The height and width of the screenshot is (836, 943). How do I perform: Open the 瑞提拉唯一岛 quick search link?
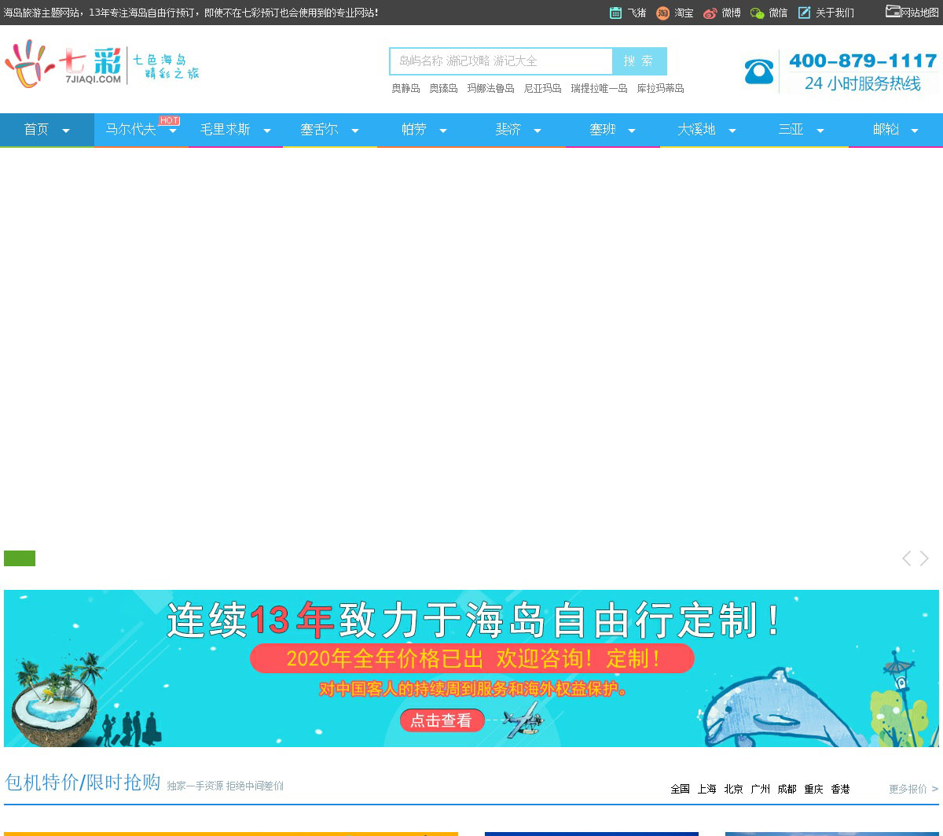pos(600,89)
